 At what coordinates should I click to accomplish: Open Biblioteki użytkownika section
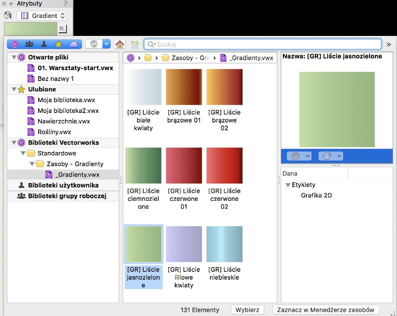[x=63, y=185]
